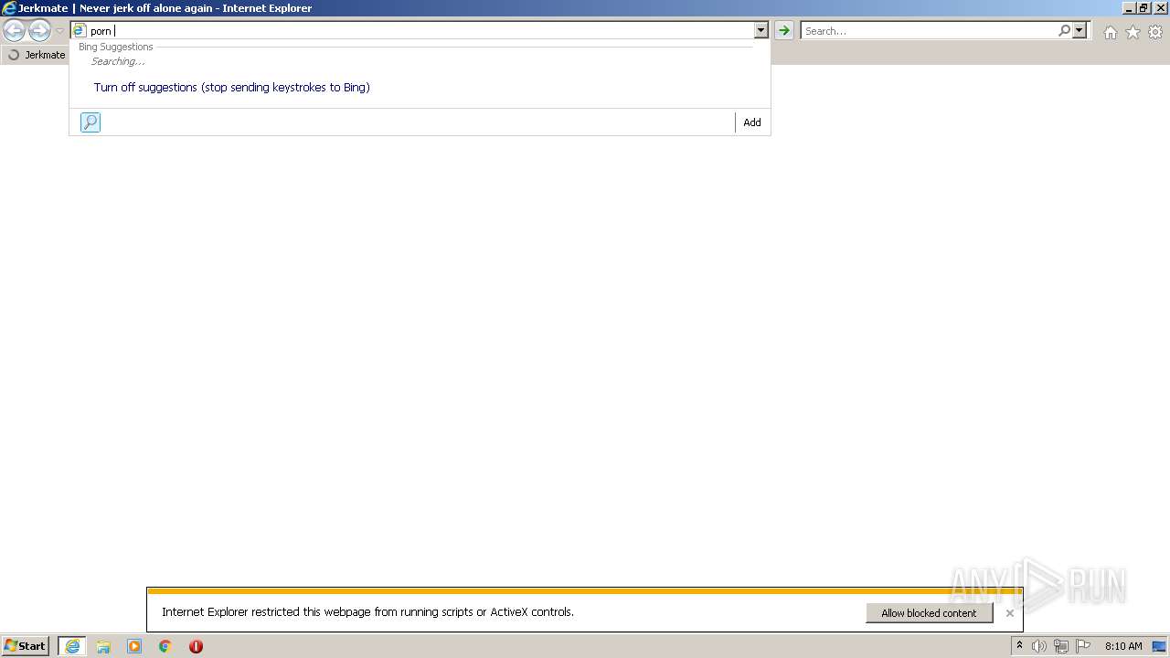Screen dimensions: 1170x658
Task: Click the browser Forward arrow button
Action: pyautogui.click(x=39, y=31)
